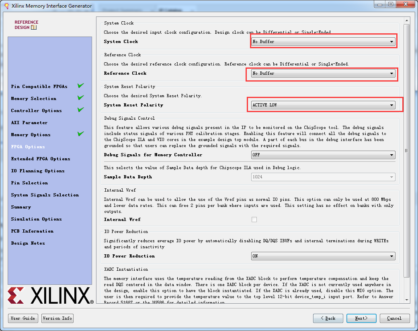Click the scrollbar down arrow
Viewport: 418px width, 331px height.
click(x=406, y=300)
